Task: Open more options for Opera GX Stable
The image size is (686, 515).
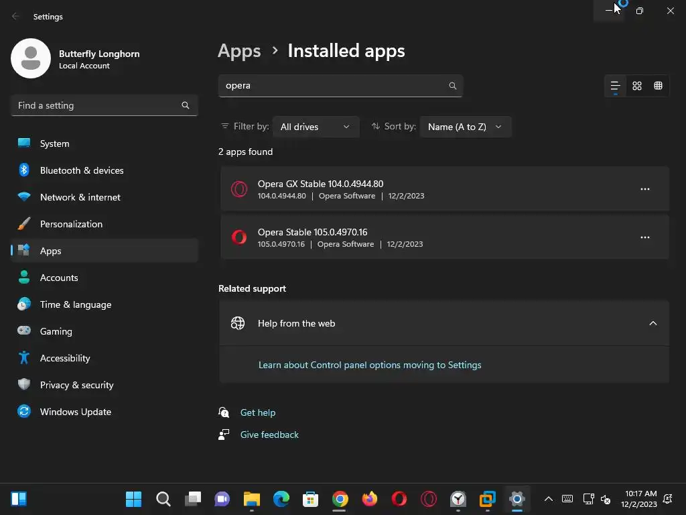Action: tap(644, 189)
